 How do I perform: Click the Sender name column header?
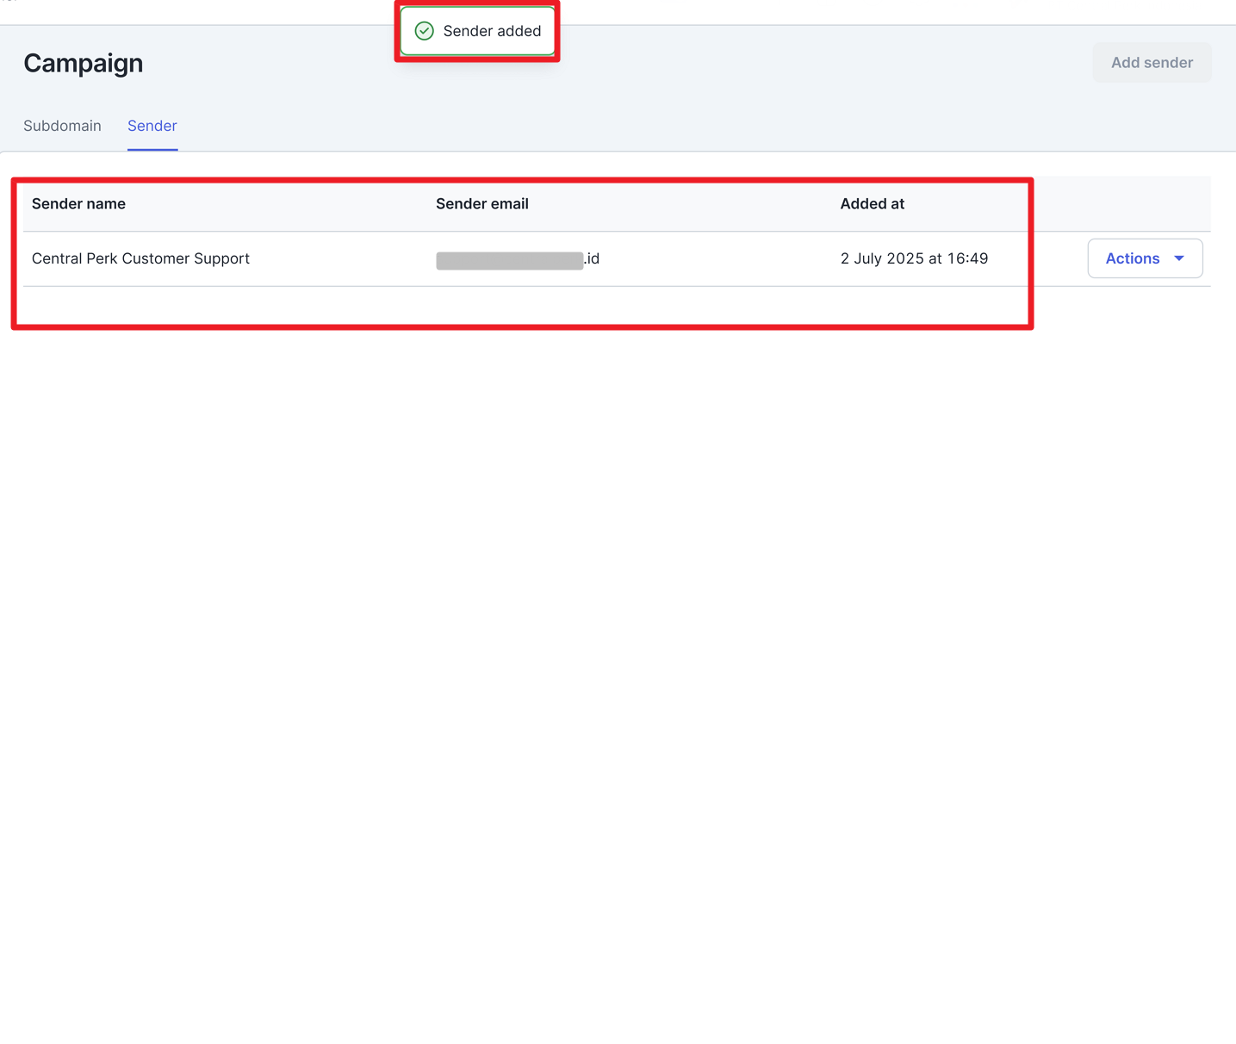(x=78, y=204)
